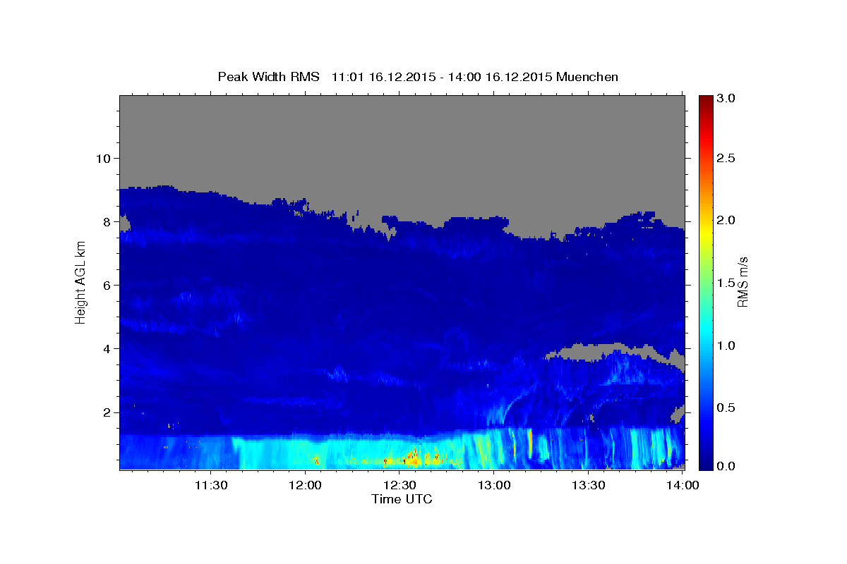Viewport: 847px width, 564px height.
Task: Click the 13:00 time tick label
Action: 494,485
